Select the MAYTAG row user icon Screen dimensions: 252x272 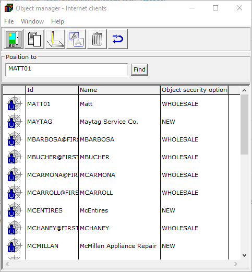(15, 121)
